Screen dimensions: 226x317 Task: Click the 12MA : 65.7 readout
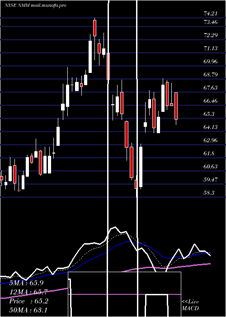click(28, 292)
